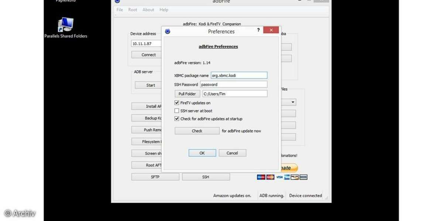
Task: Click the Connect button in adbFire window
Action: coord(147,55)
